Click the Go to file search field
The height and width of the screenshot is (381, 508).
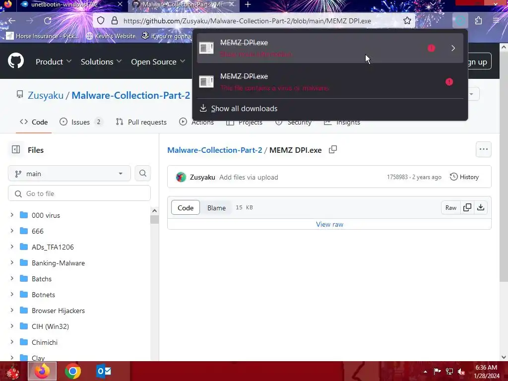point(79,193)
